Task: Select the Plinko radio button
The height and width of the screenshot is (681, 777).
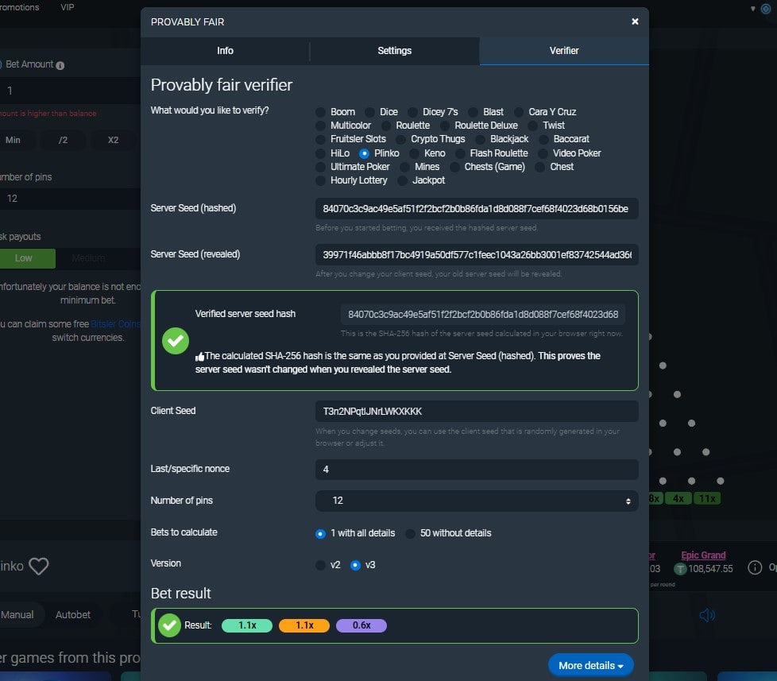Action: (364, 153)
